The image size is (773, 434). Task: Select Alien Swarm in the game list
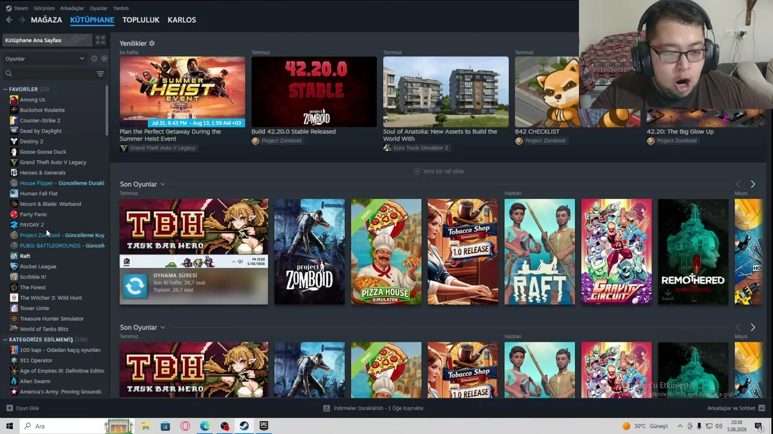point(35,382)
